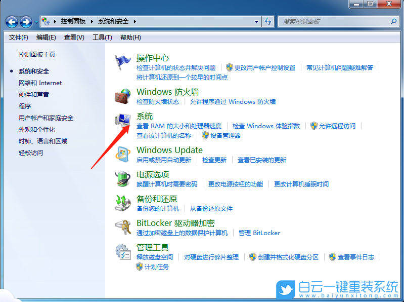This screenshot has height=302, width=404.
Task: Click 查看 RAM 的大小和处理器速度 link
Action: [179, 126]
